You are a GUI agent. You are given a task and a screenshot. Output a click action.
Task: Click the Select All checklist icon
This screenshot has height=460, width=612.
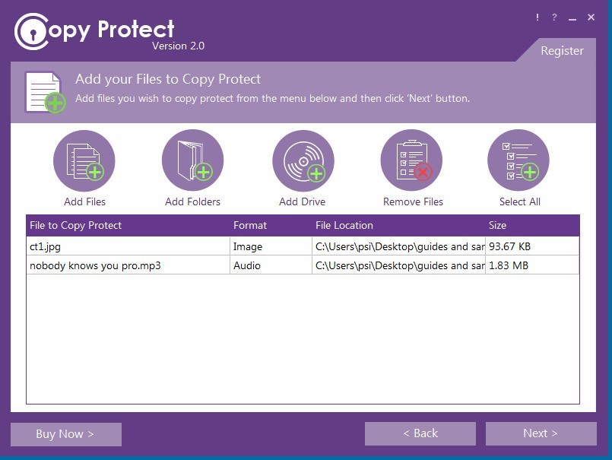[x=518, y=161]
